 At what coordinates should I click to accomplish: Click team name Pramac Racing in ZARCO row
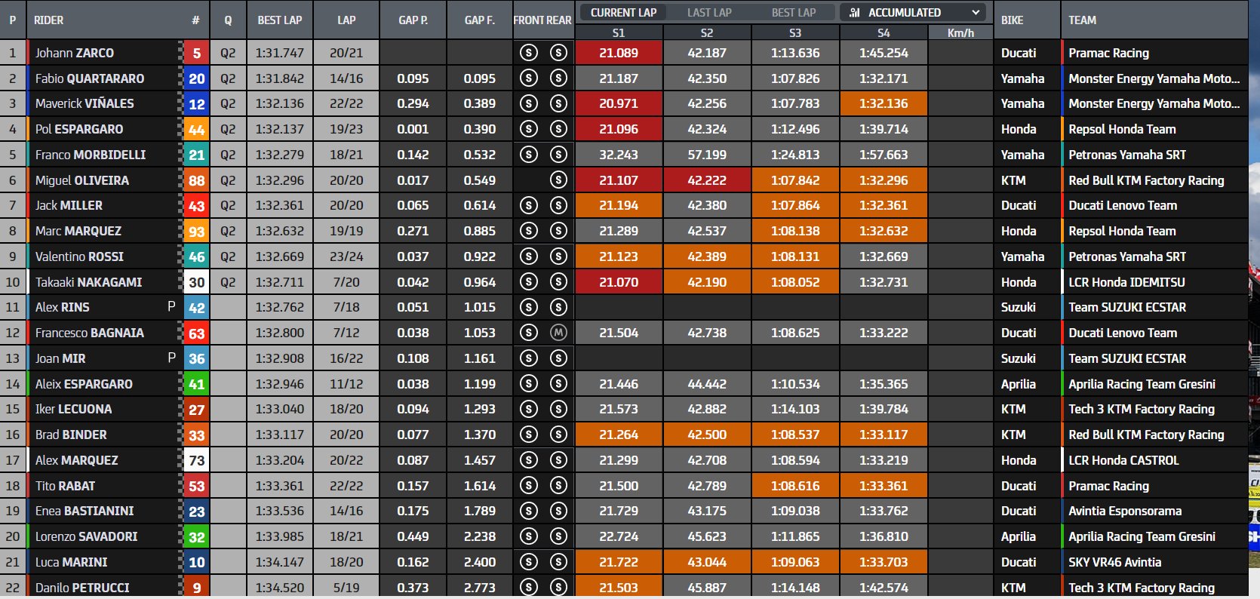pyautogui.click(x=1109, y=53)
